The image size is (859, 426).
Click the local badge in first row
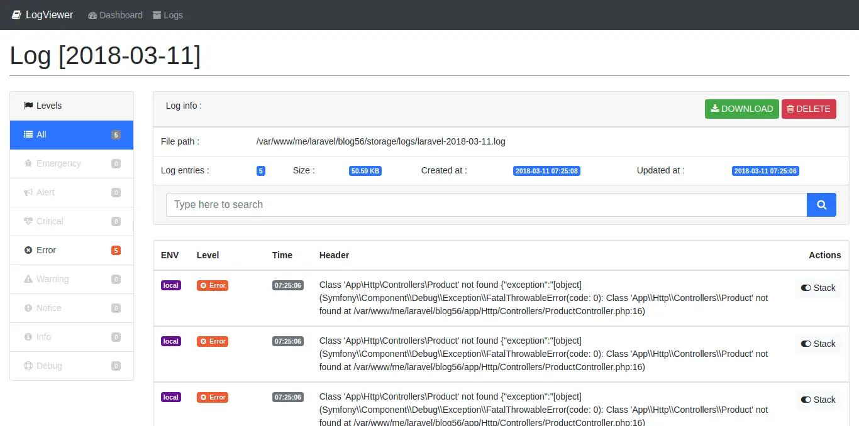pos(171,285)
